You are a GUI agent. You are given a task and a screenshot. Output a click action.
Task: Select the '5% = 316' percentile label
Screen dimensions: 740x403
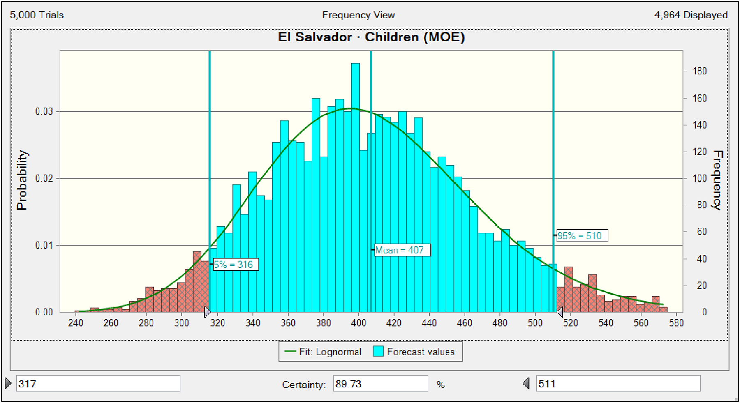coord(235,265)
